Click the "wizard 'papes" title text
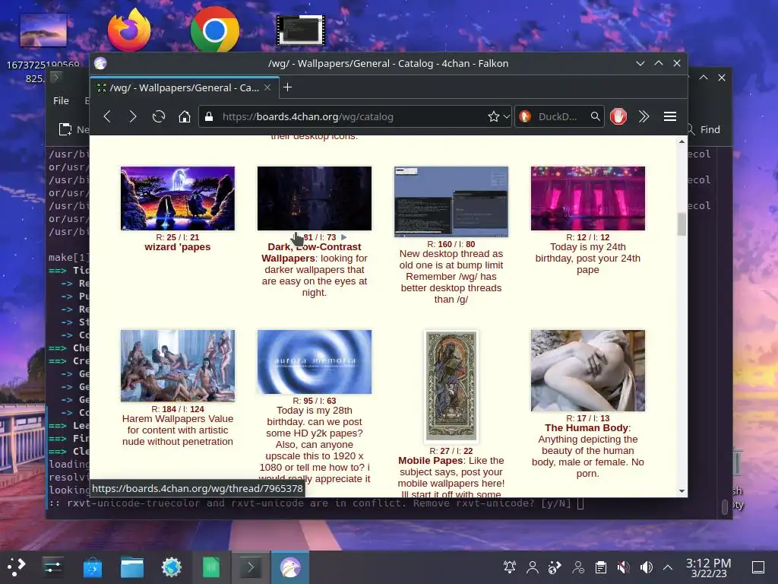 178,247
